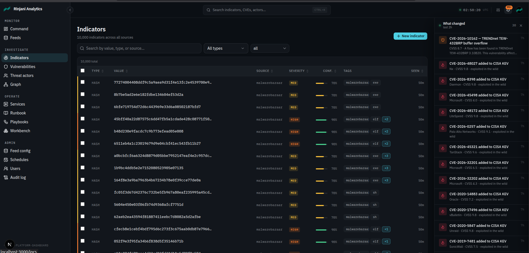Close the What changed panel
Image resolution: width=529 pixels, height=253 pixels.
(x=521, y=26)
